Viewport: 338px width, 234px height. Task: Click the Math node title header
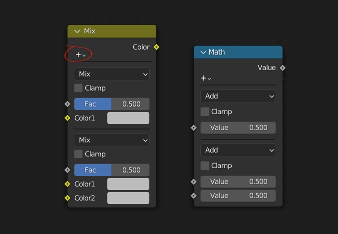pyautogui.click(x=238, y=52)
